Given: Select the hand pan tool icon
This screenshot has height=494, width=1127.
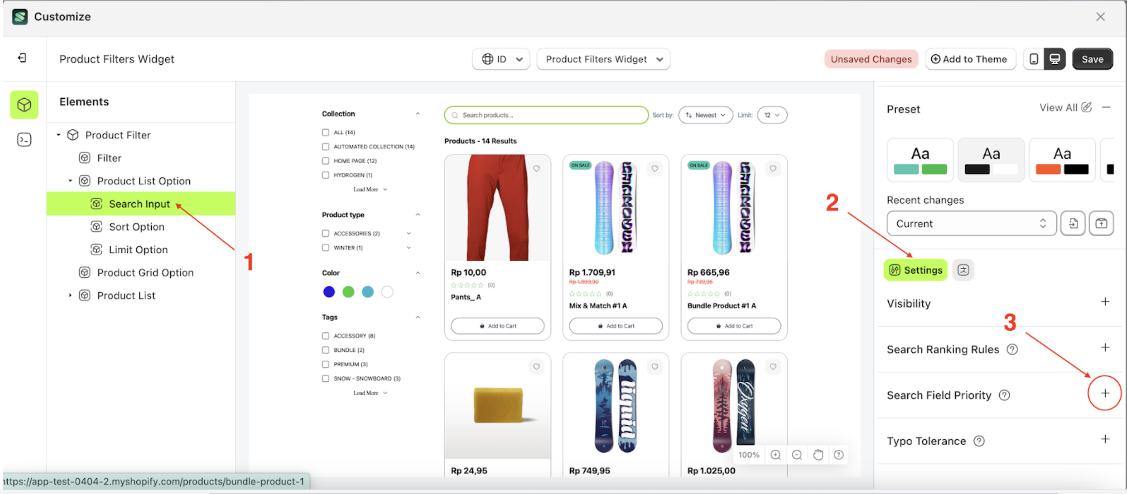Looking at the screenshot, I should point(818,455).
